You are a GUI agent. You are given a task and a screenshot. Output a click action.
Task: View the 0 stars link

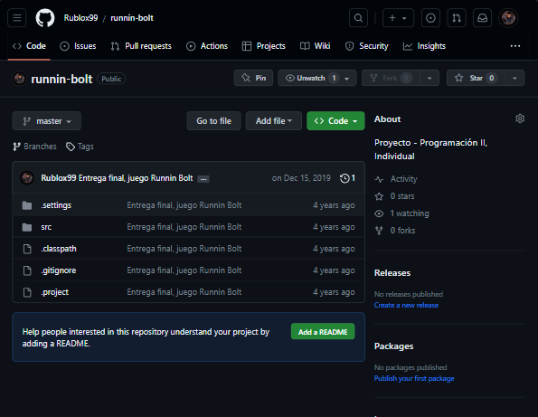(x=394, y=196)
